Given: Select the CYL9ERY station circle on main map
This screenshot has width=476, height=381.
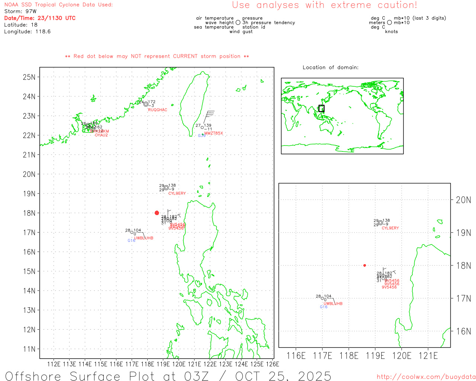Looking at the screenshot, I should pos(166,188).
